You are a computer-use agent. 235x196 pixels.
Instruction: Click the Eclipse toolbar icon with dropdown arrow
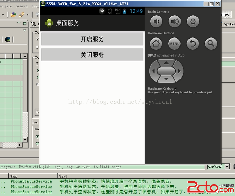coord(22,15)
